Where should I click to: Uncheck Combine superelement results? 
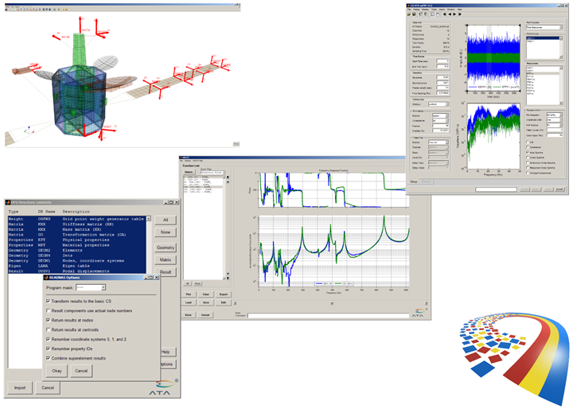(48, 358)
